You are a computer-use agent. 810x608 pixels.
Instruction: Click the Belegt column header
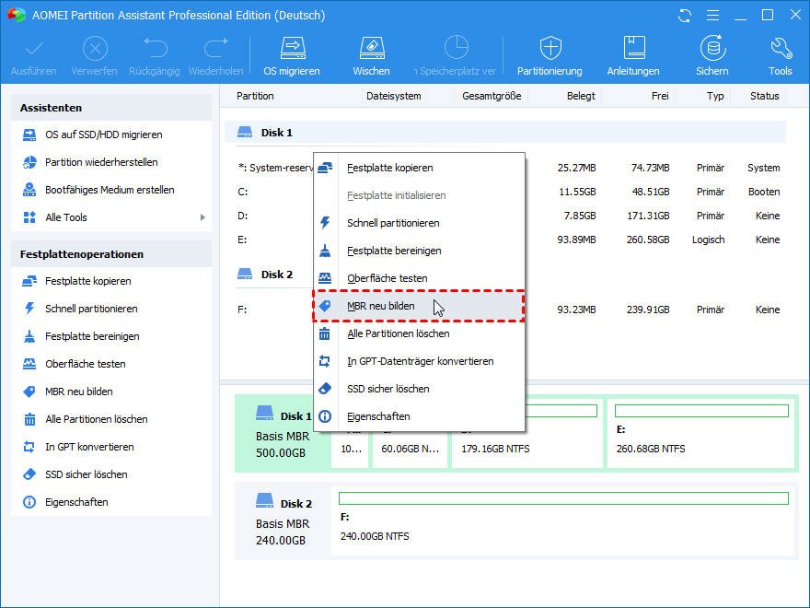tap(581, 96)
